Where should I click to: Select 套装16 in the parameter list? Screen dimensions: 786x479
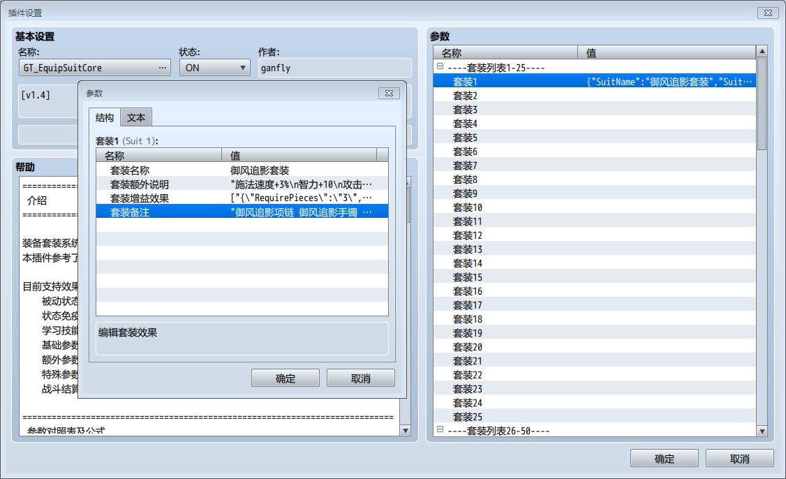(595, 291)
